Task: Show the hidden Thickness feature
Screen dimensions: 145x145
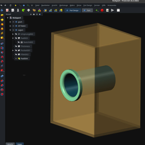Action: (16, 46)
